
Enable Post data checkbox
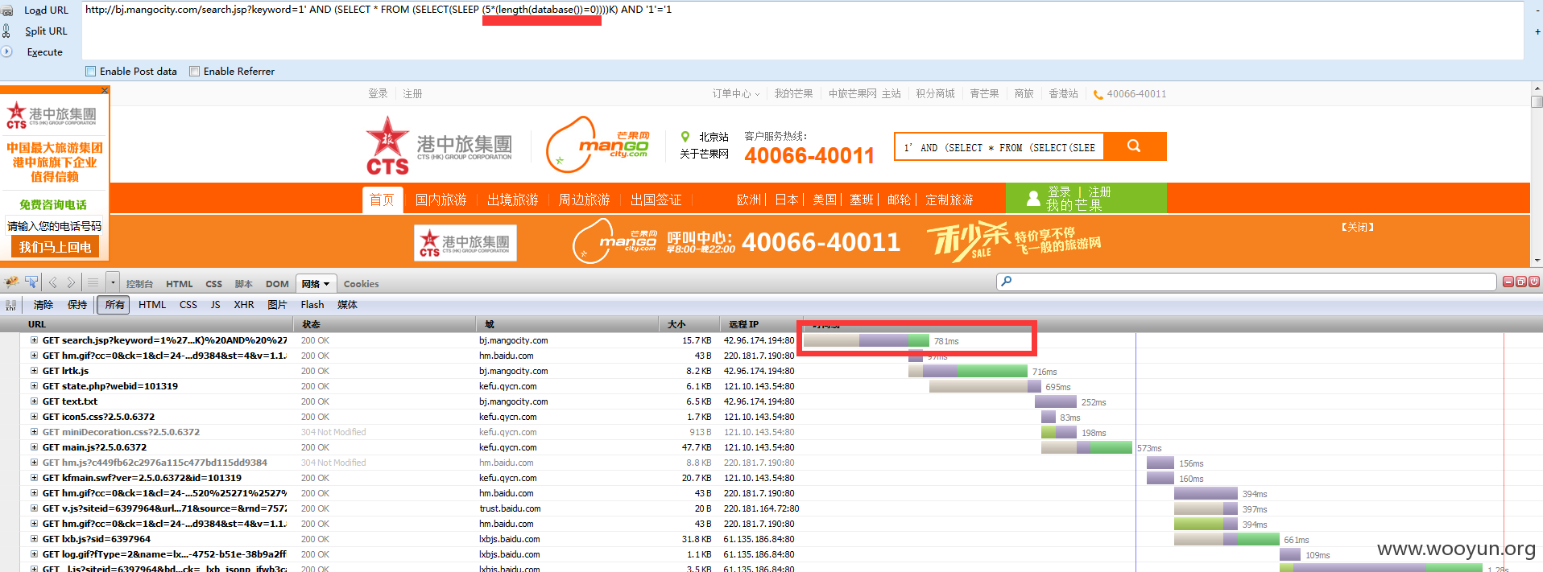click(90, 71)
